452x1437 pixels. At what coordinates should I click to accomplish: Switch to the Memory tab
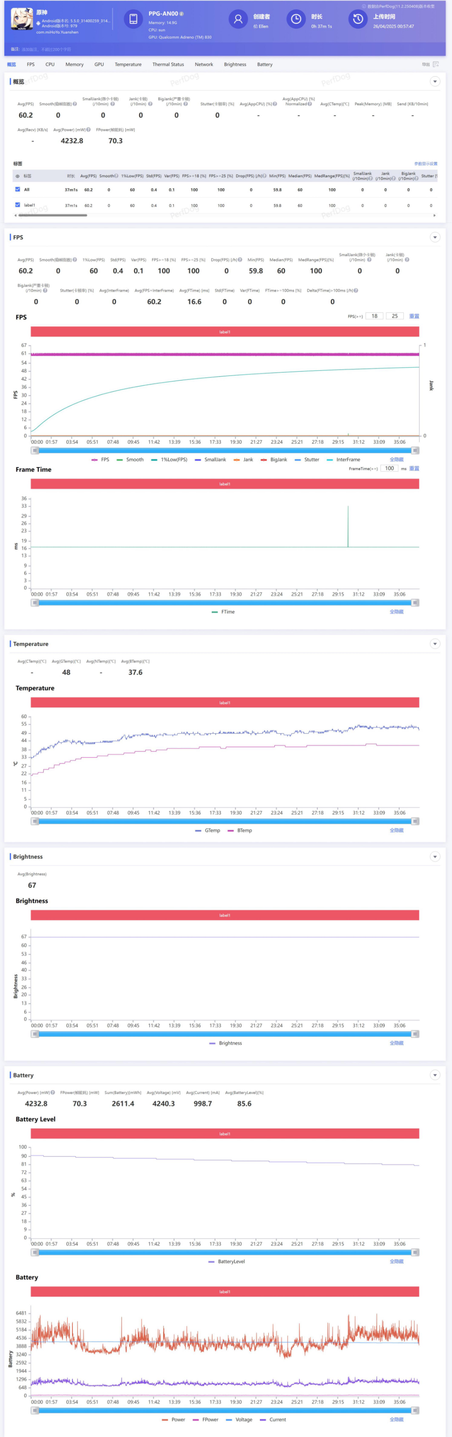click(74, 65)
